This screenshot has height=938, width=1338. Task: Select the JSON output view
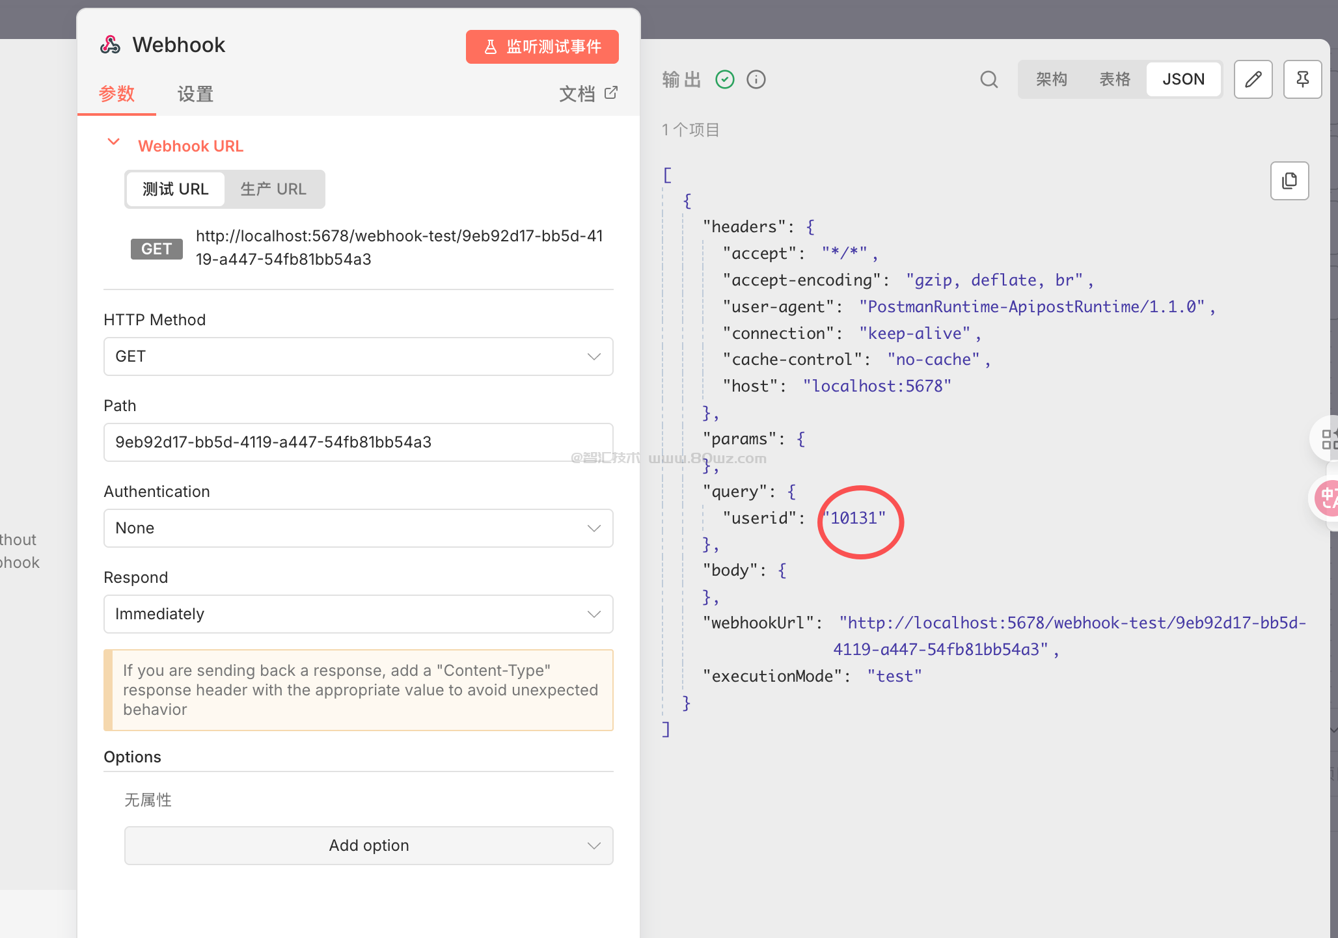point(1182,79)
